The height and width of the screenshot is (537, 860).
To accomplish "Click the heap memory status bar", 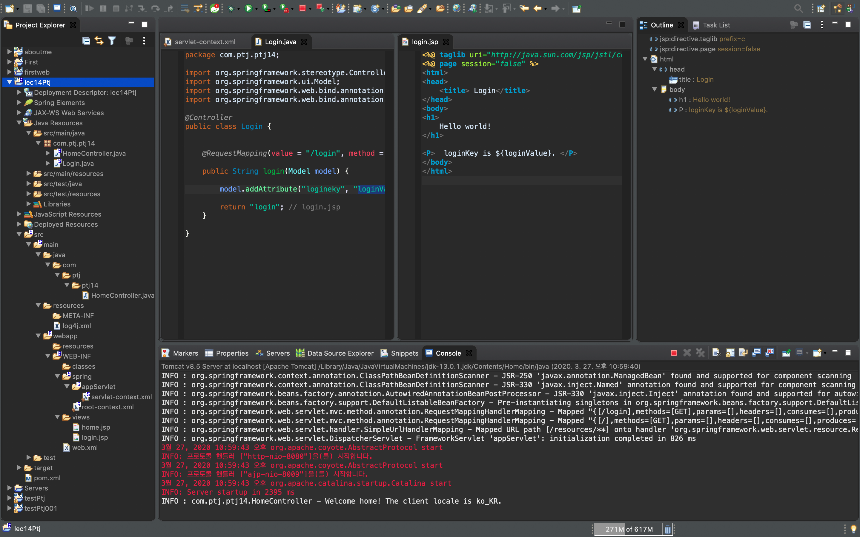I will point(628,529).
